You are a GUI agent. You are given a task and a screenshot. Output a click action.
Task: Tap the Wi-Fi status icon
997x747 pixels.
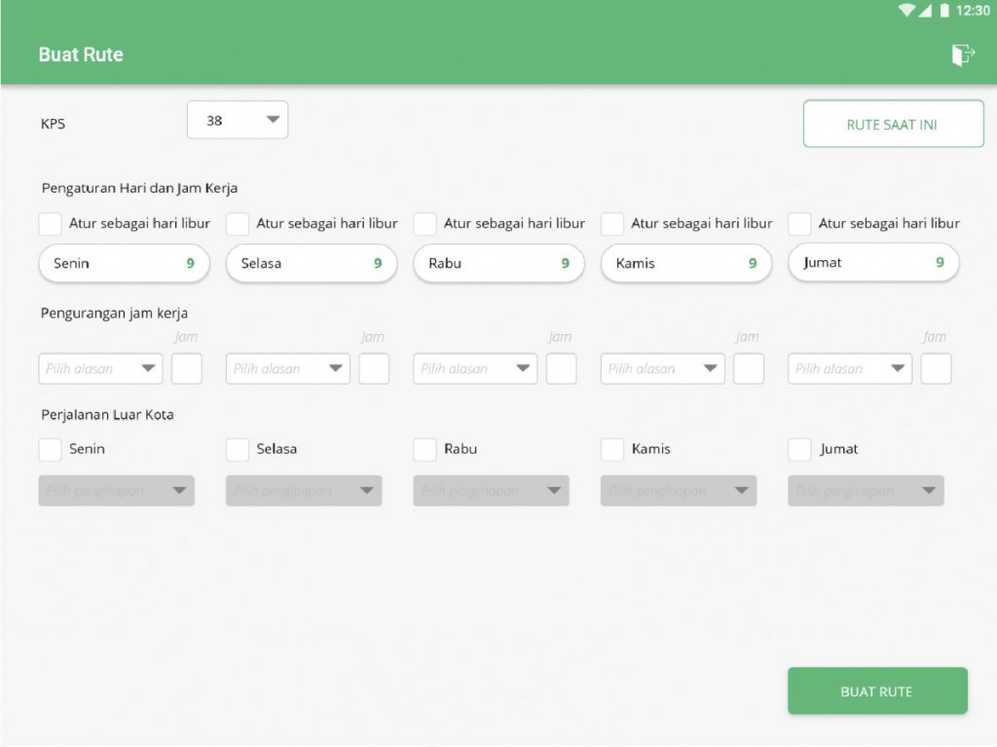[x=906, y=11]
